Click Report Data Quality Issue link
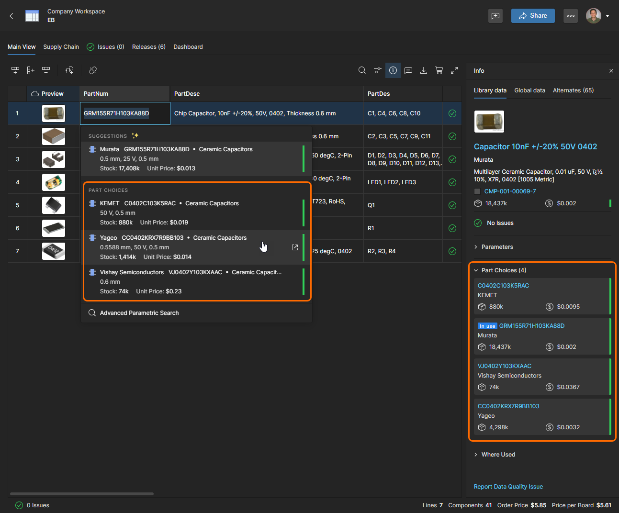619x513 pixels. coord(508,487)
